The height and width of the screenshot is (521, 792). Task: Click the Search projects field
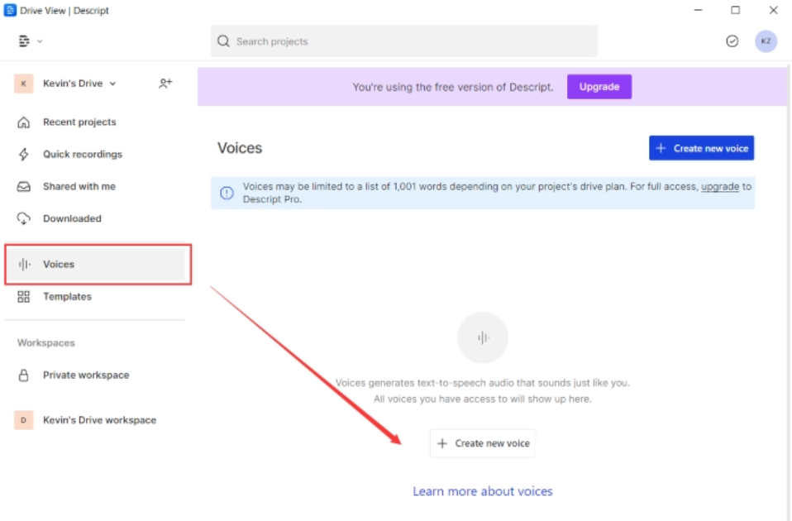[x=403, y=41]
